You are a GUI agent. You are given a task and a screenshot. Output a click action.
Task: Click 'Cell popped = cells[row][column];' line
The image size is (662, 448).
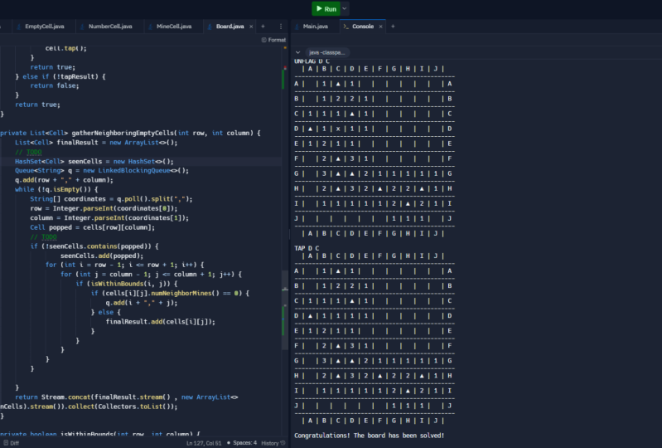93,227
